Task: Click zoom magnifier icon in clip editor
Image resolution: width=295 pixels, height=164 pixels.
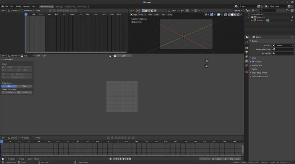Action: 206,61
